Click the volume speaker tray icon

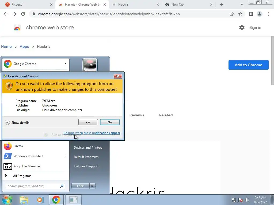click(247, 200)
